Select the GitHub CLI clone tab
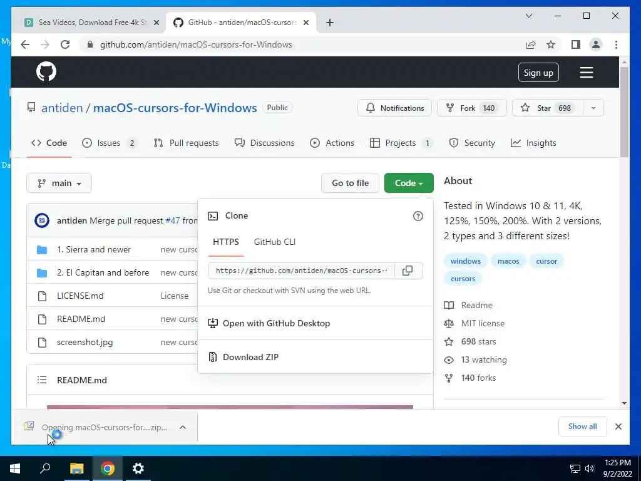This screenshot has height=481, width=641. 275,242
